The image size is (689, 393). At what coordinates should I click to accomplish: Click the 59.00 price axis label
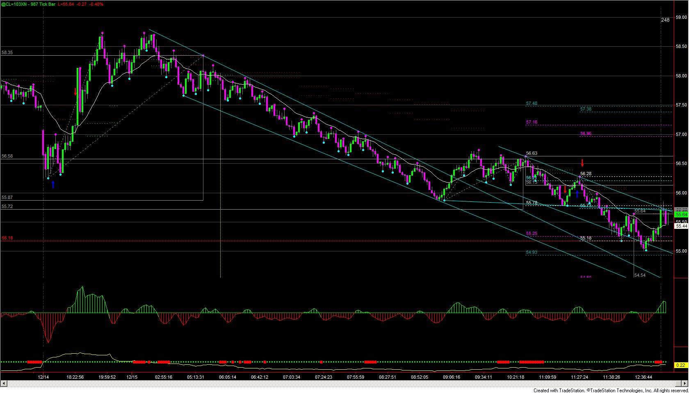click(x=681, y=17)
